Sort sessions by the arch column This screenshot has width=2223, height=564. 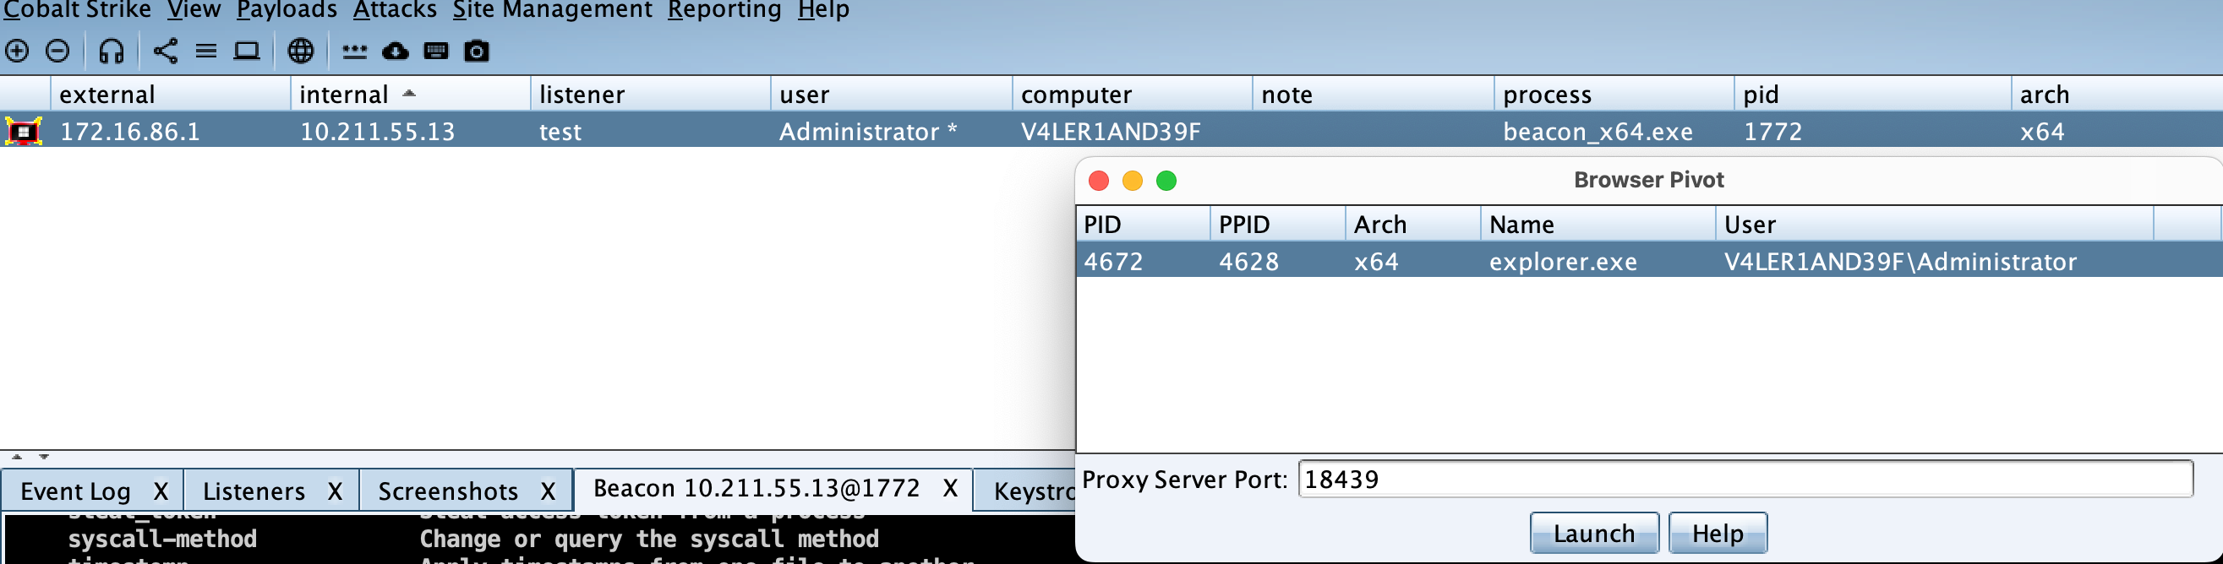(x=2116, y=94)
